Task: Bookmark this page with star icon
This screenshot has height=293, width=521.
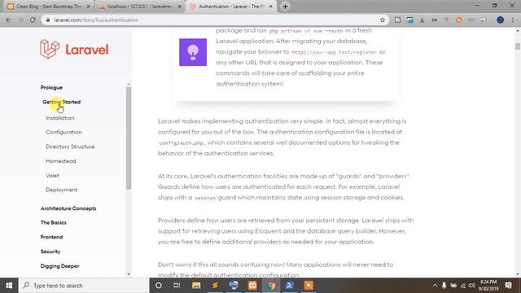Action: click(383, 20)
